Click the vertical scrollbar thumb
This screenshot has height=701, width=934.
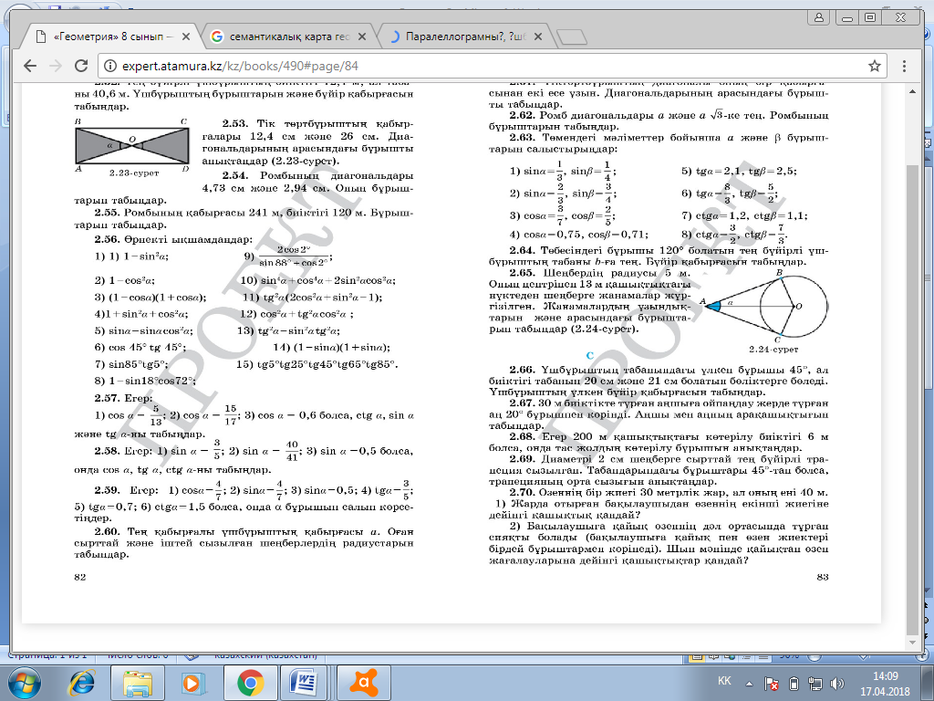[x=912, y=399]
